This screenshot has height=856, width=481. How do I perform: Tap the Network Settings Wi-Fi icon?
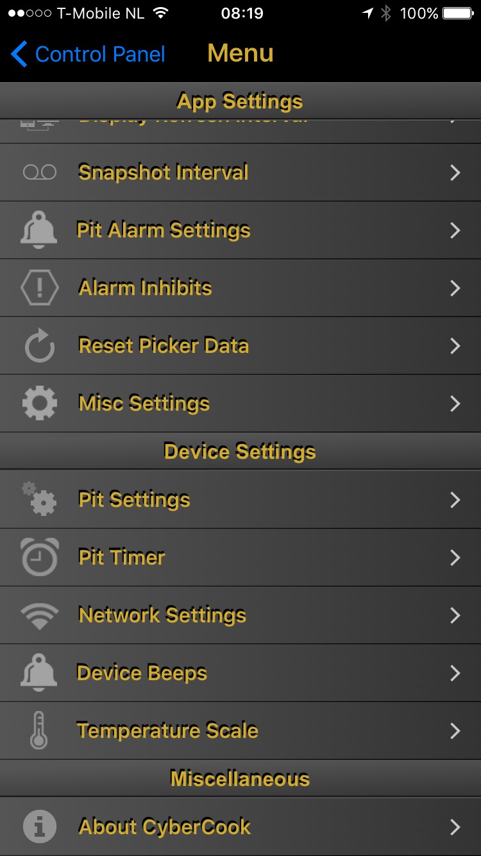point(39,615)
